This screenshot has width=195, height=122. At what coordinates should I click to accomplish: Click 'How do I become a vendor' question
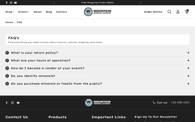[x=48, y=68]
